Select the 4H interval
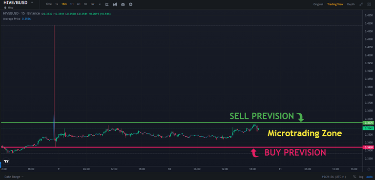The width and height of the screenshot is (375, 180). [x=79, y=4]
